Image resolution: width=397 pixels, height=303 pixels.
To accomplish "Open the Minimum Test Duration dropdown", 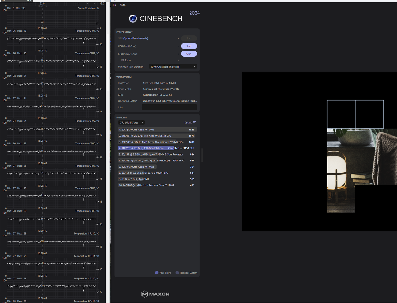I will click(x=173, y=66).
